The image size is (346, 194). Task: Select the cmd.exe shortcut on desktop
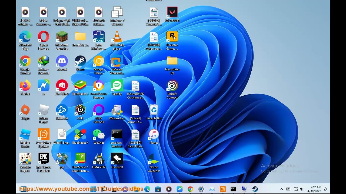click(x=117, y=138)
